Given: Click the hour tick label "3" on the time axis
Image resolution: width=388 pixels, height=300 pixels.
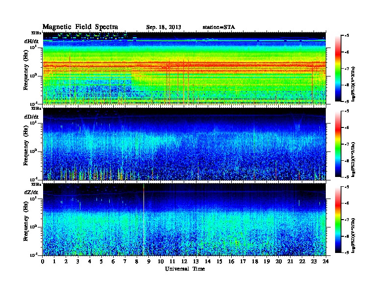Looking at the screenshot, I should click(x=78, y=261).
